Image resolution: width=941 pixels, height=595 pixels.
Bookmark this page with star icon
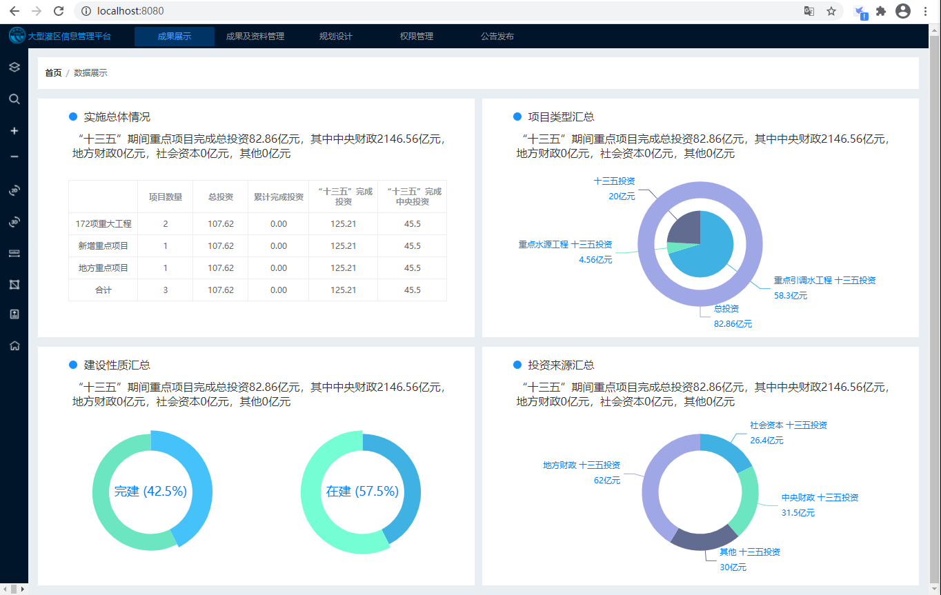(x=831, y=11)
